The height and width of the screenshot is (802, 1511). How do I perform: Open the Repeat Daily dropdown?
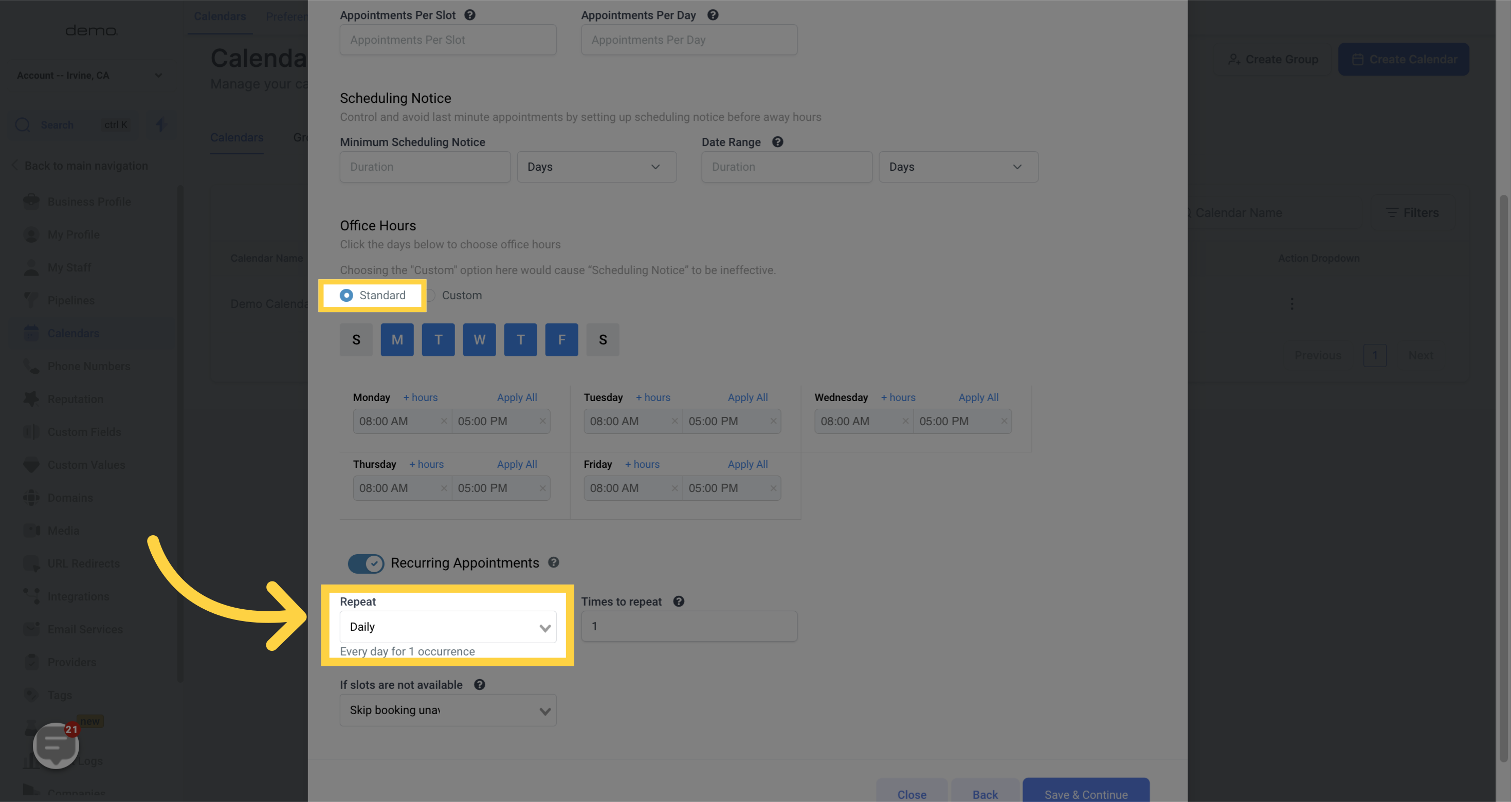point(448,627)
